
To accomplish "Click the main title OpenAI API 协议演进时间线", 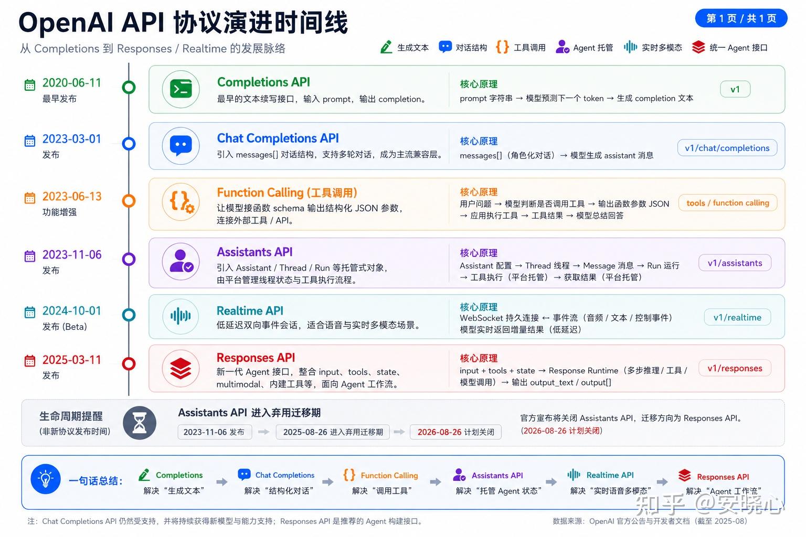I will tap(183, 23).
